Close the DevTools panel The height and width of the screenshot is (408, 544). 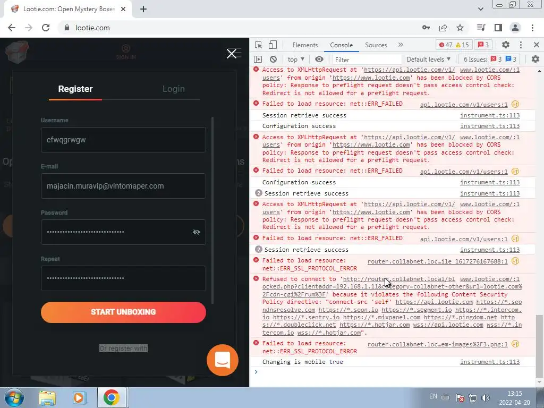tap(537, 45)
